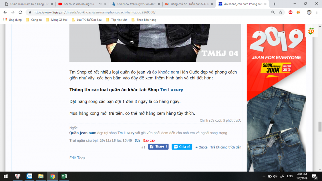Screen dimensions: 322x181
Task: Click the zoom magnifier in address bar
Action: pos(273,12)
